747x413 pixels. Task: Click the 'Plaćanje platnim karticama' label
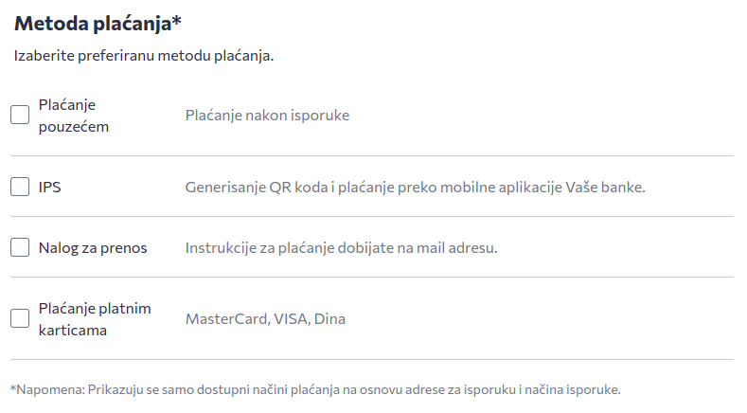pos(94,318)
